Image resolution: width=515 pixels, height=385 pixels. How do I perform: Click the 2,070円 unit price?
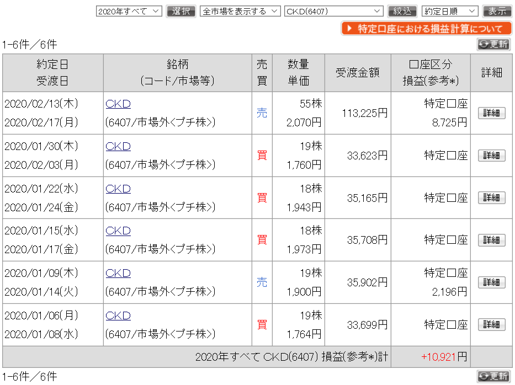click(304, 123)
